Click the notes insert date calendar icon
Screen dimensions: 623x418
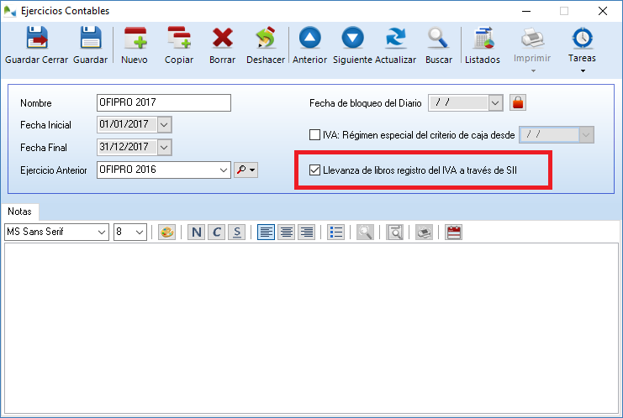click(x=453, y=232)
